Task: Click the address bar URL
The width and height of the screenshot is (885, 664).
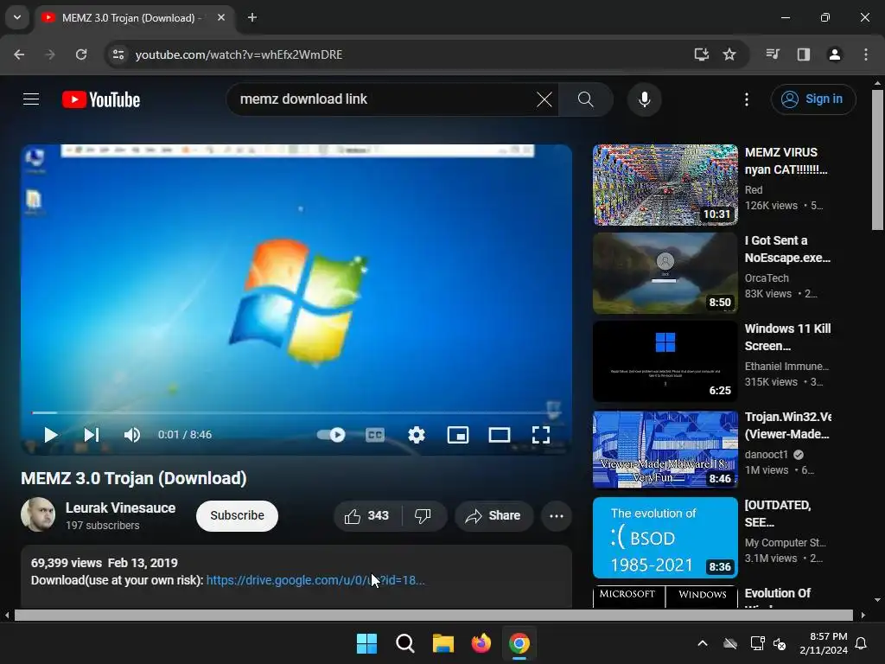Action: 239,54
